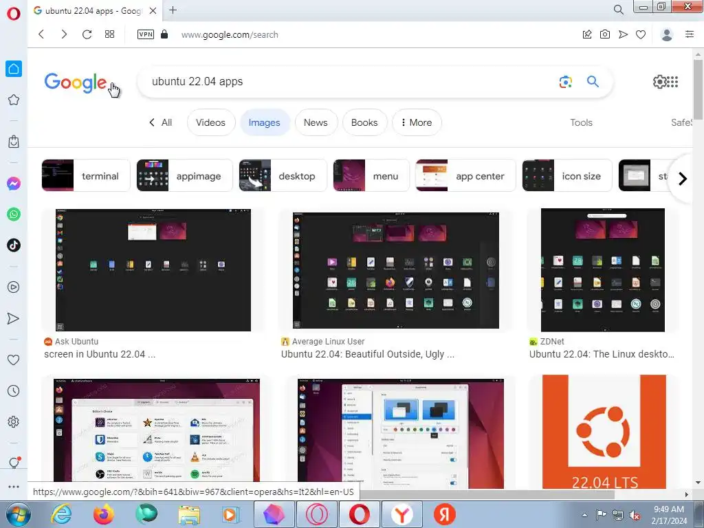Open the Player sidebar icon
704x528 pixels.
pos(14,287)
